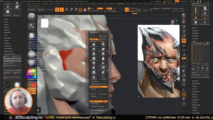Toggle the Rgb paint mode
The image size is (213, 120).
tap(100, 8)
